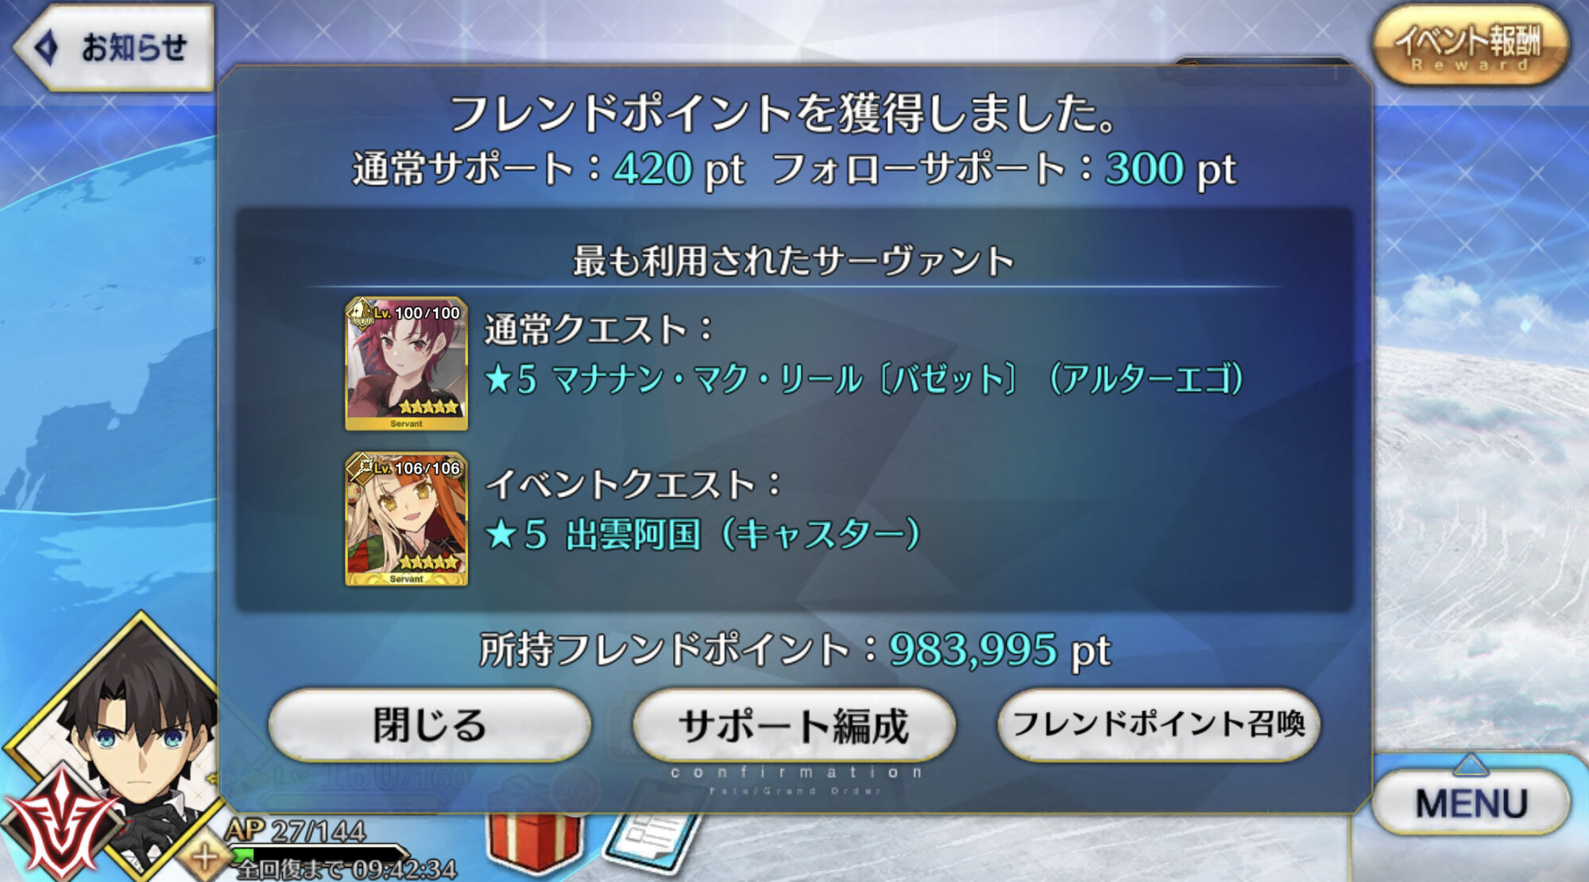This screenshot has width=1589, height=882.
Task: Click the 閉じる close button
Action: tap(430, 725)
